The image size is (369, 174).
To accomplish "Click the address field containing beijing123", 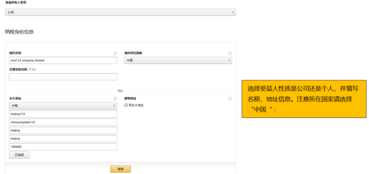I will click(63, 114).
